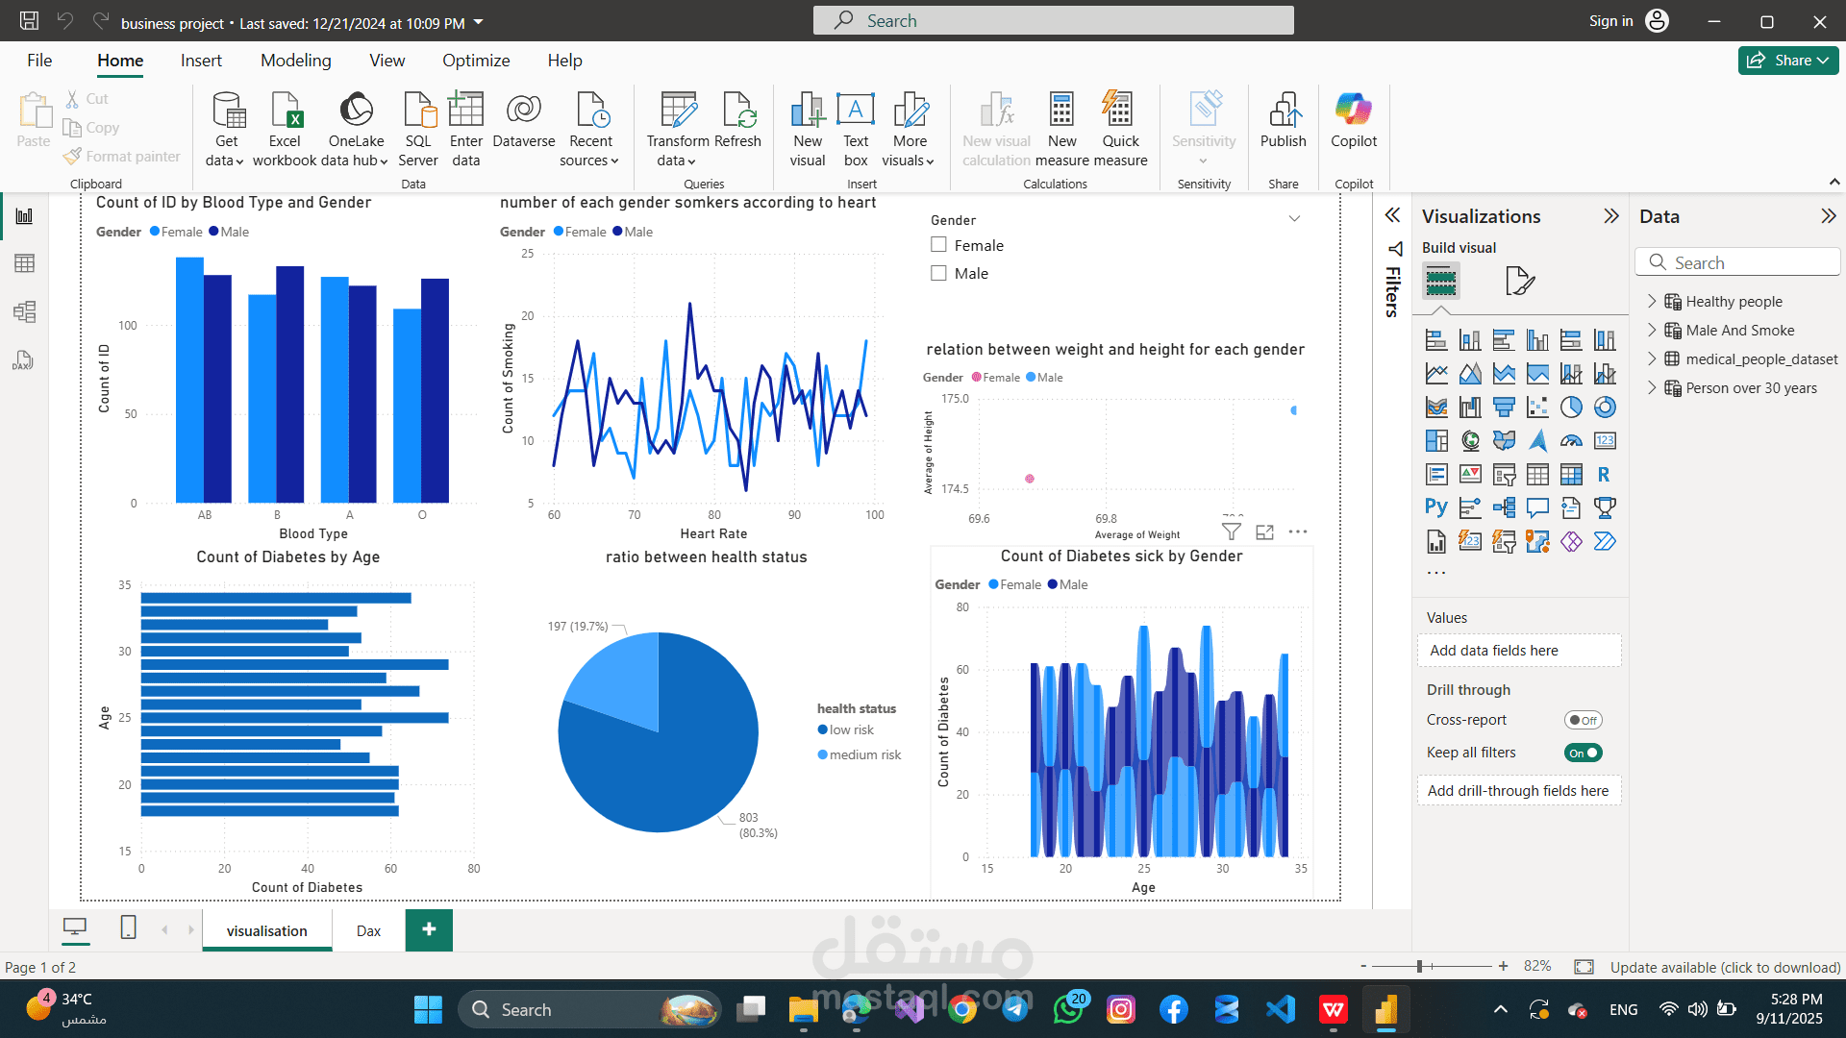Screen dimensions: 1846x1038
Task: Open Copilot from the ribbon
Action: pos(1354,125)
